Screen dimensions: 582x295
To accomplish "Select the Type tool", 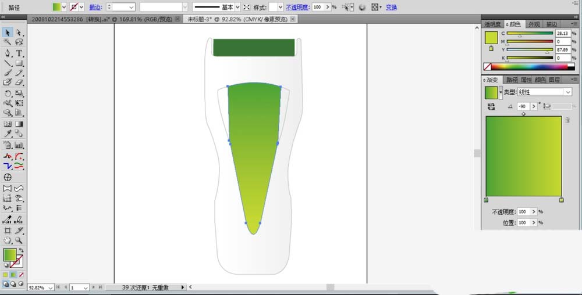I will coord(19,53).
